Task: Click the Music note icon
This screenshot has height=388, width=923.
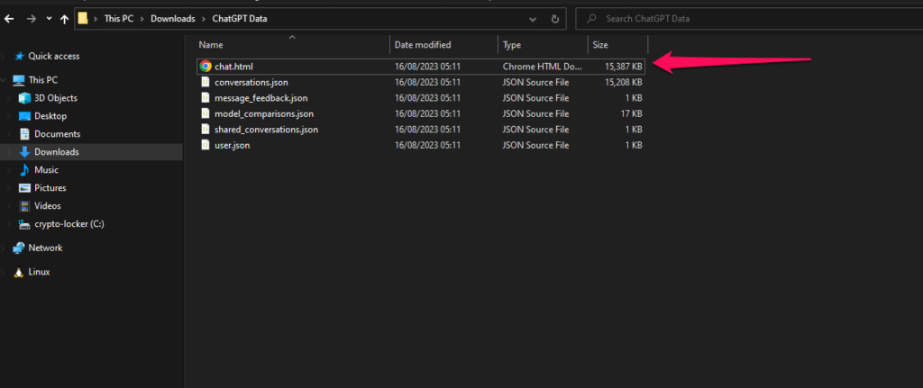Action: [x=24, y=170]
